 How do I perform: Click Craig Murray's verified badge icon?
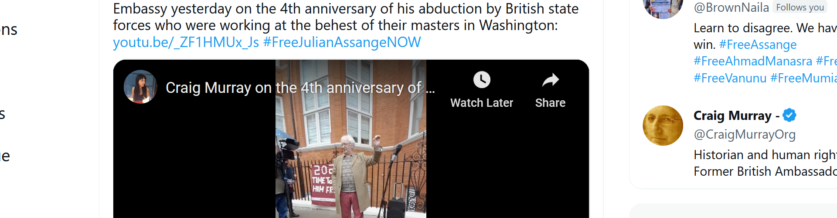[x=789, y=115]
